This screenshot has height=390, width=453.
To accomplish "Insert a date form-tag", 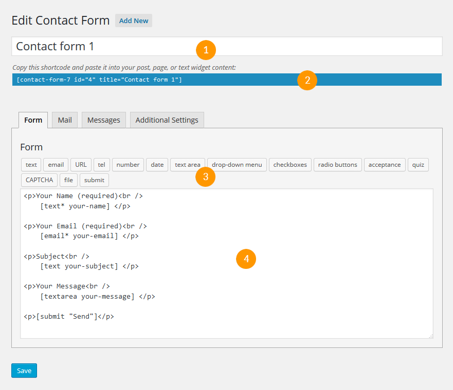I will (157, 165).
